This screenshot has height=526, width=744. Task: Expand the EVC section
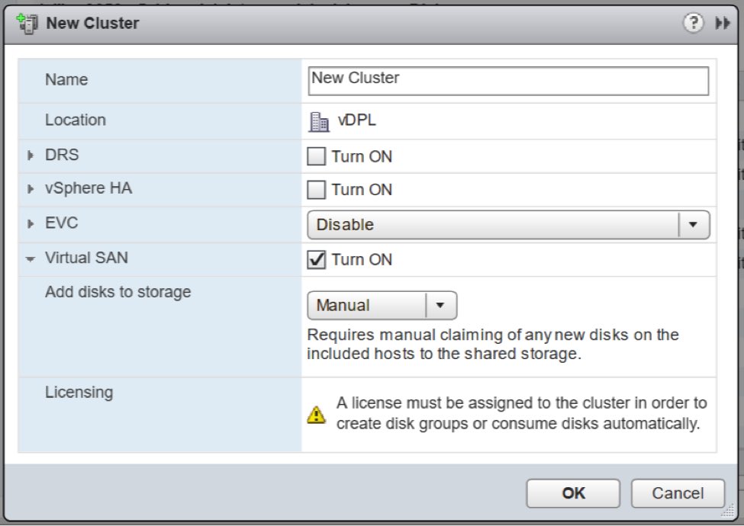click(30, 223)
